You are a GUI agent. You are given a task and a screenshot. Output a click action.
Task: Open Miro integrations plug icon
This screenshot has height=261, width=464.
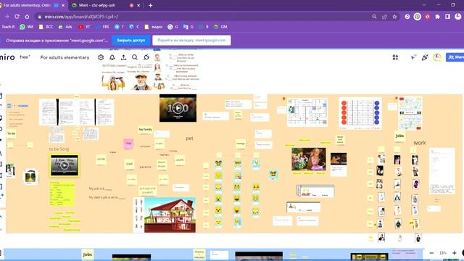click(146, 57)
